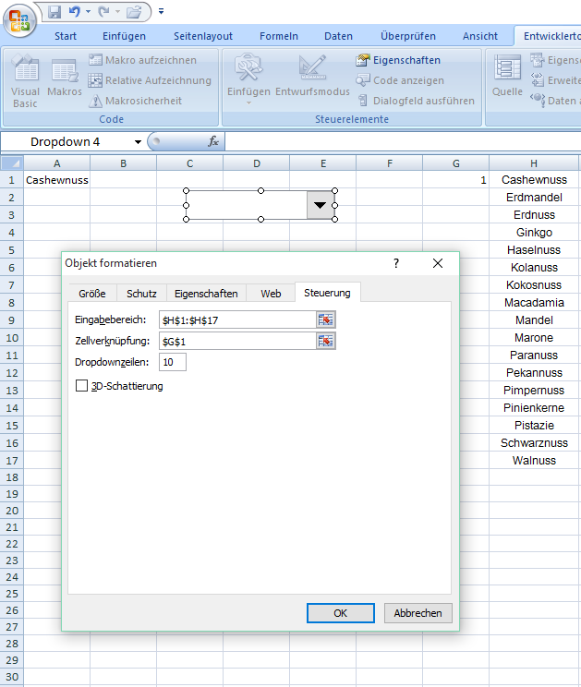Viewport: 581px width, 687px height.
Task: Click the Office orb button
Action: pos(19,17)
